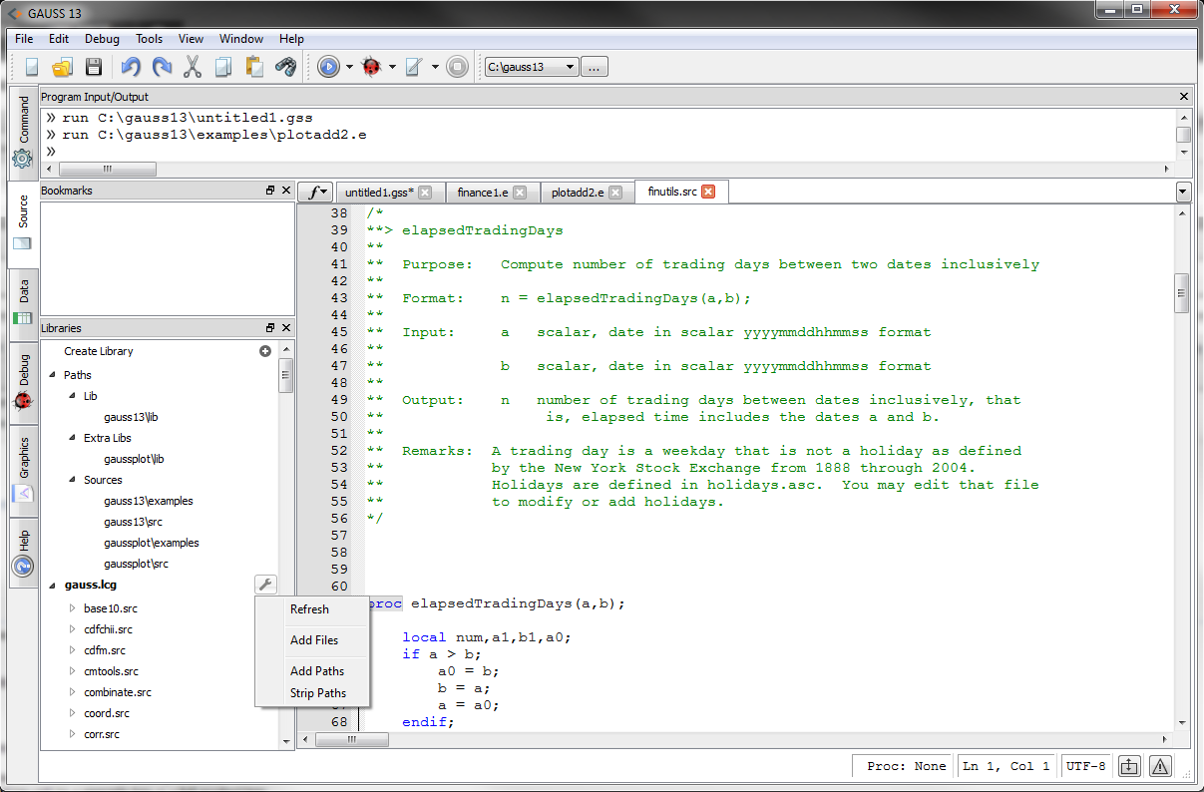Expand the cmtools.src node

72,671
